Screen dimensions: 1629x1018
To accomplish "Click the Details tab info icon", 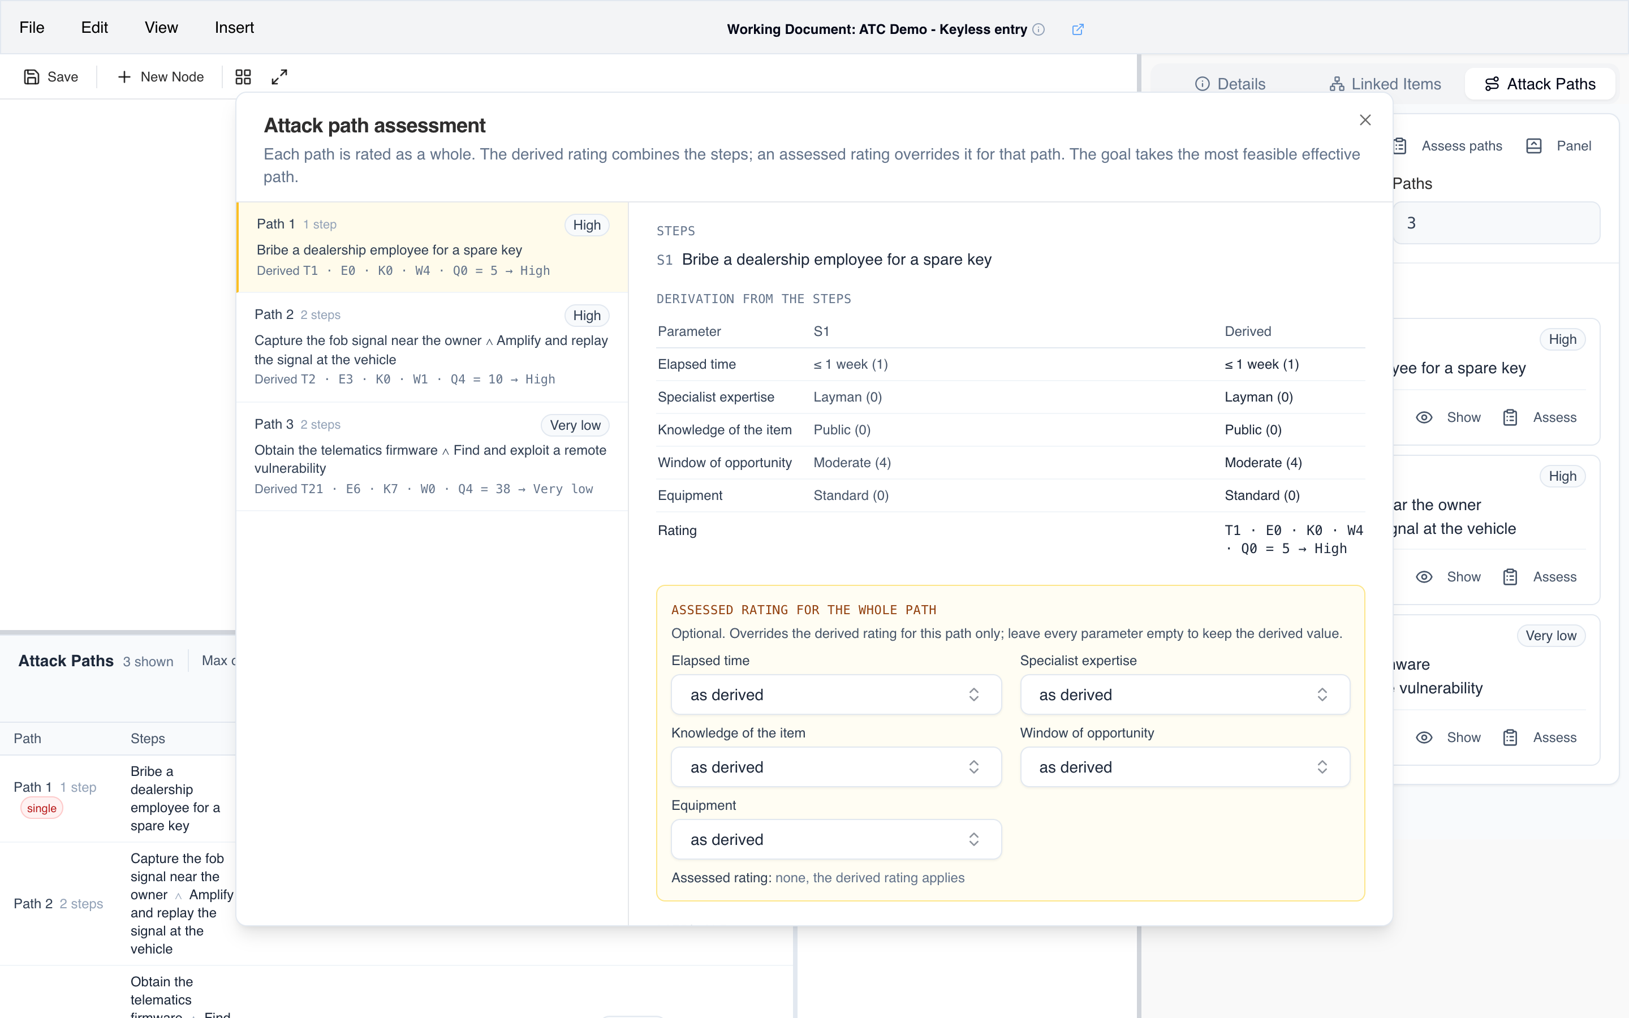I will point(1202,84).
